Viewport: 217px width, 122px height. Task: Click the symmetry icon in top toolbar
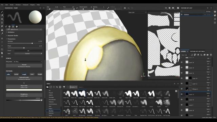coord(125,8)
